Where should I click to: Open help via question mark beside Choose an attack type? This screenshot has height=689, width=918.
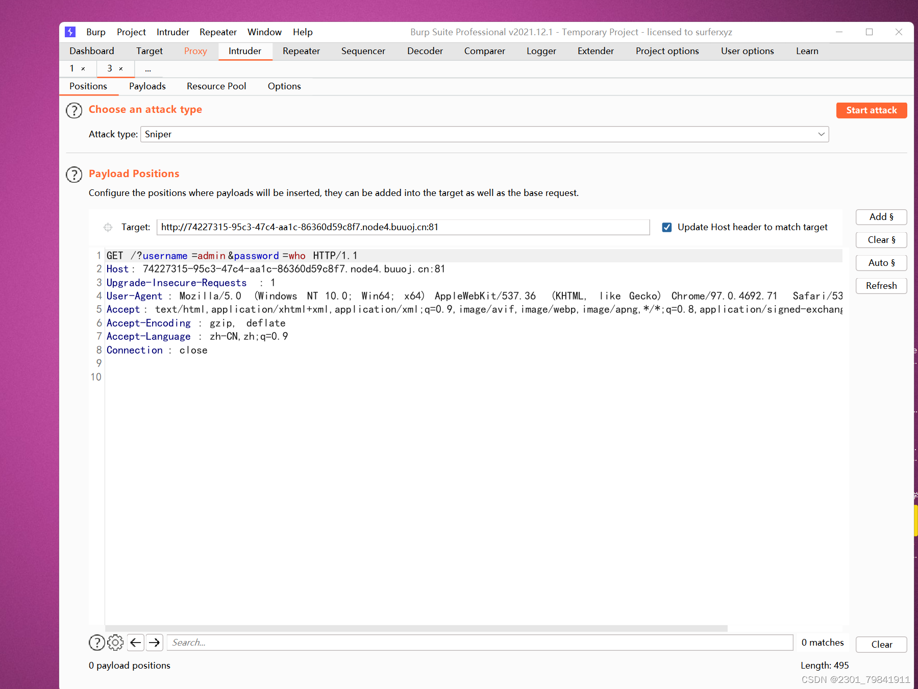click(73, 110)
